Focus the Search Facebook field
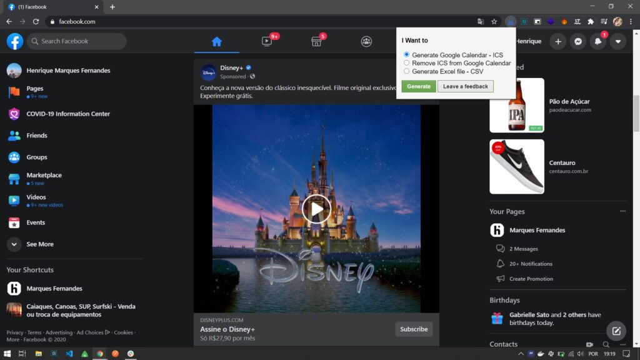This screenshot has height=360, width=640. point(77,41)
